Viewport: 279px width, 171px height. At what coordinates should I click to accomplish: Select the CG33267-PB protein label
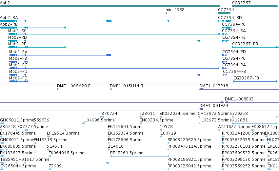pos(246,78)
